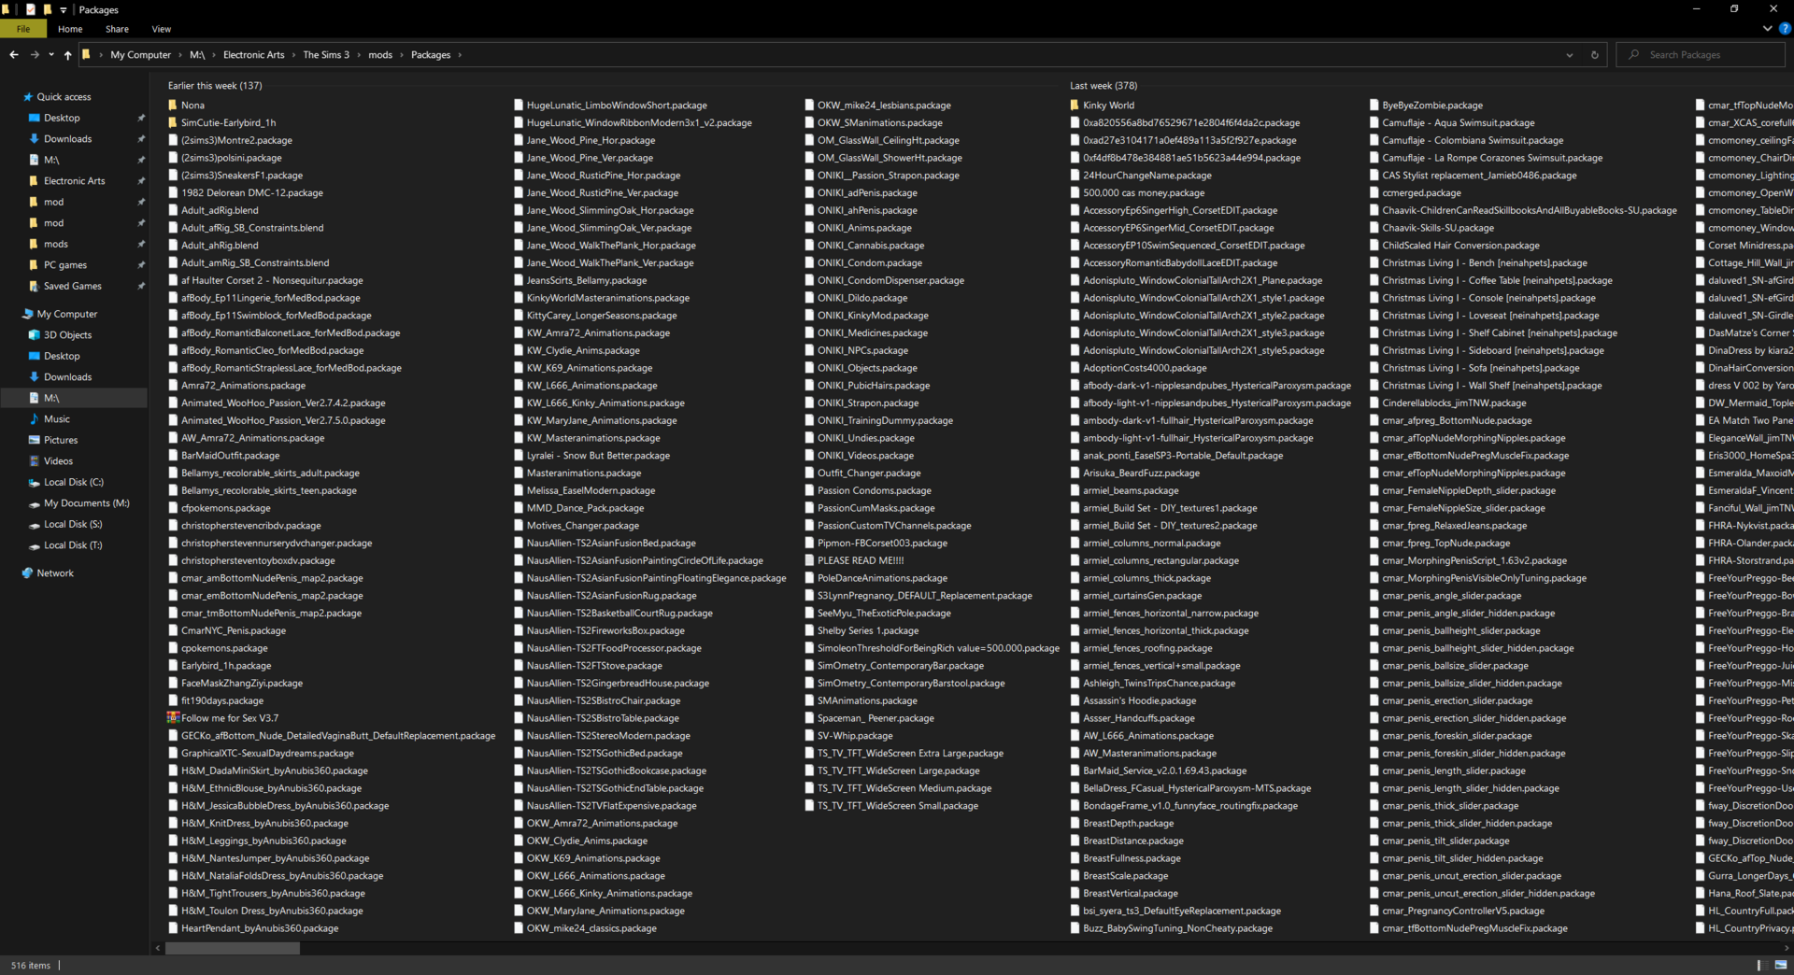
Task: Open Electronic Arts in Quick access
Action: click(75, 181)
